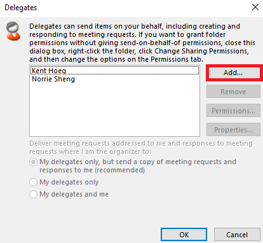Confirm with the OK button
Screen dimensions: 263x243
click(184, 235)
